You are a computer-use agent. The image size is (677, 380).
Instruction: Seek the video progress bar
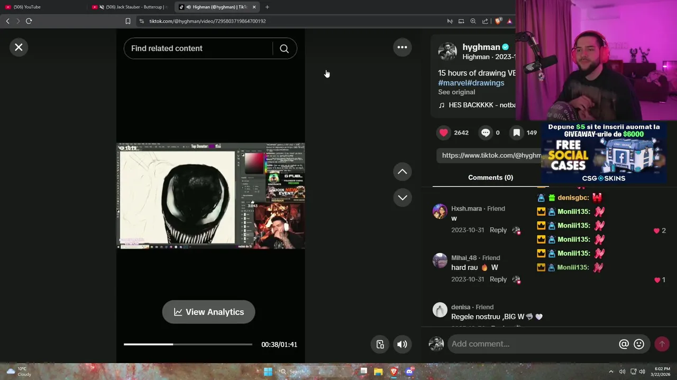tap(188, 345)
